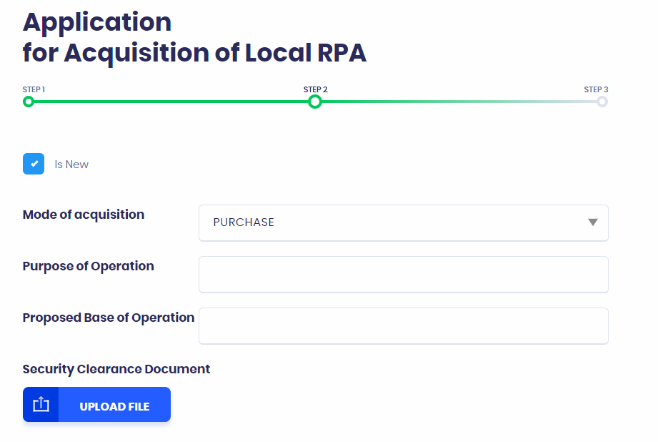The height and width of the screenshot is (442, 658).
Task: Click the fading progress bar between steps 2 and 3
Action: 457,102
